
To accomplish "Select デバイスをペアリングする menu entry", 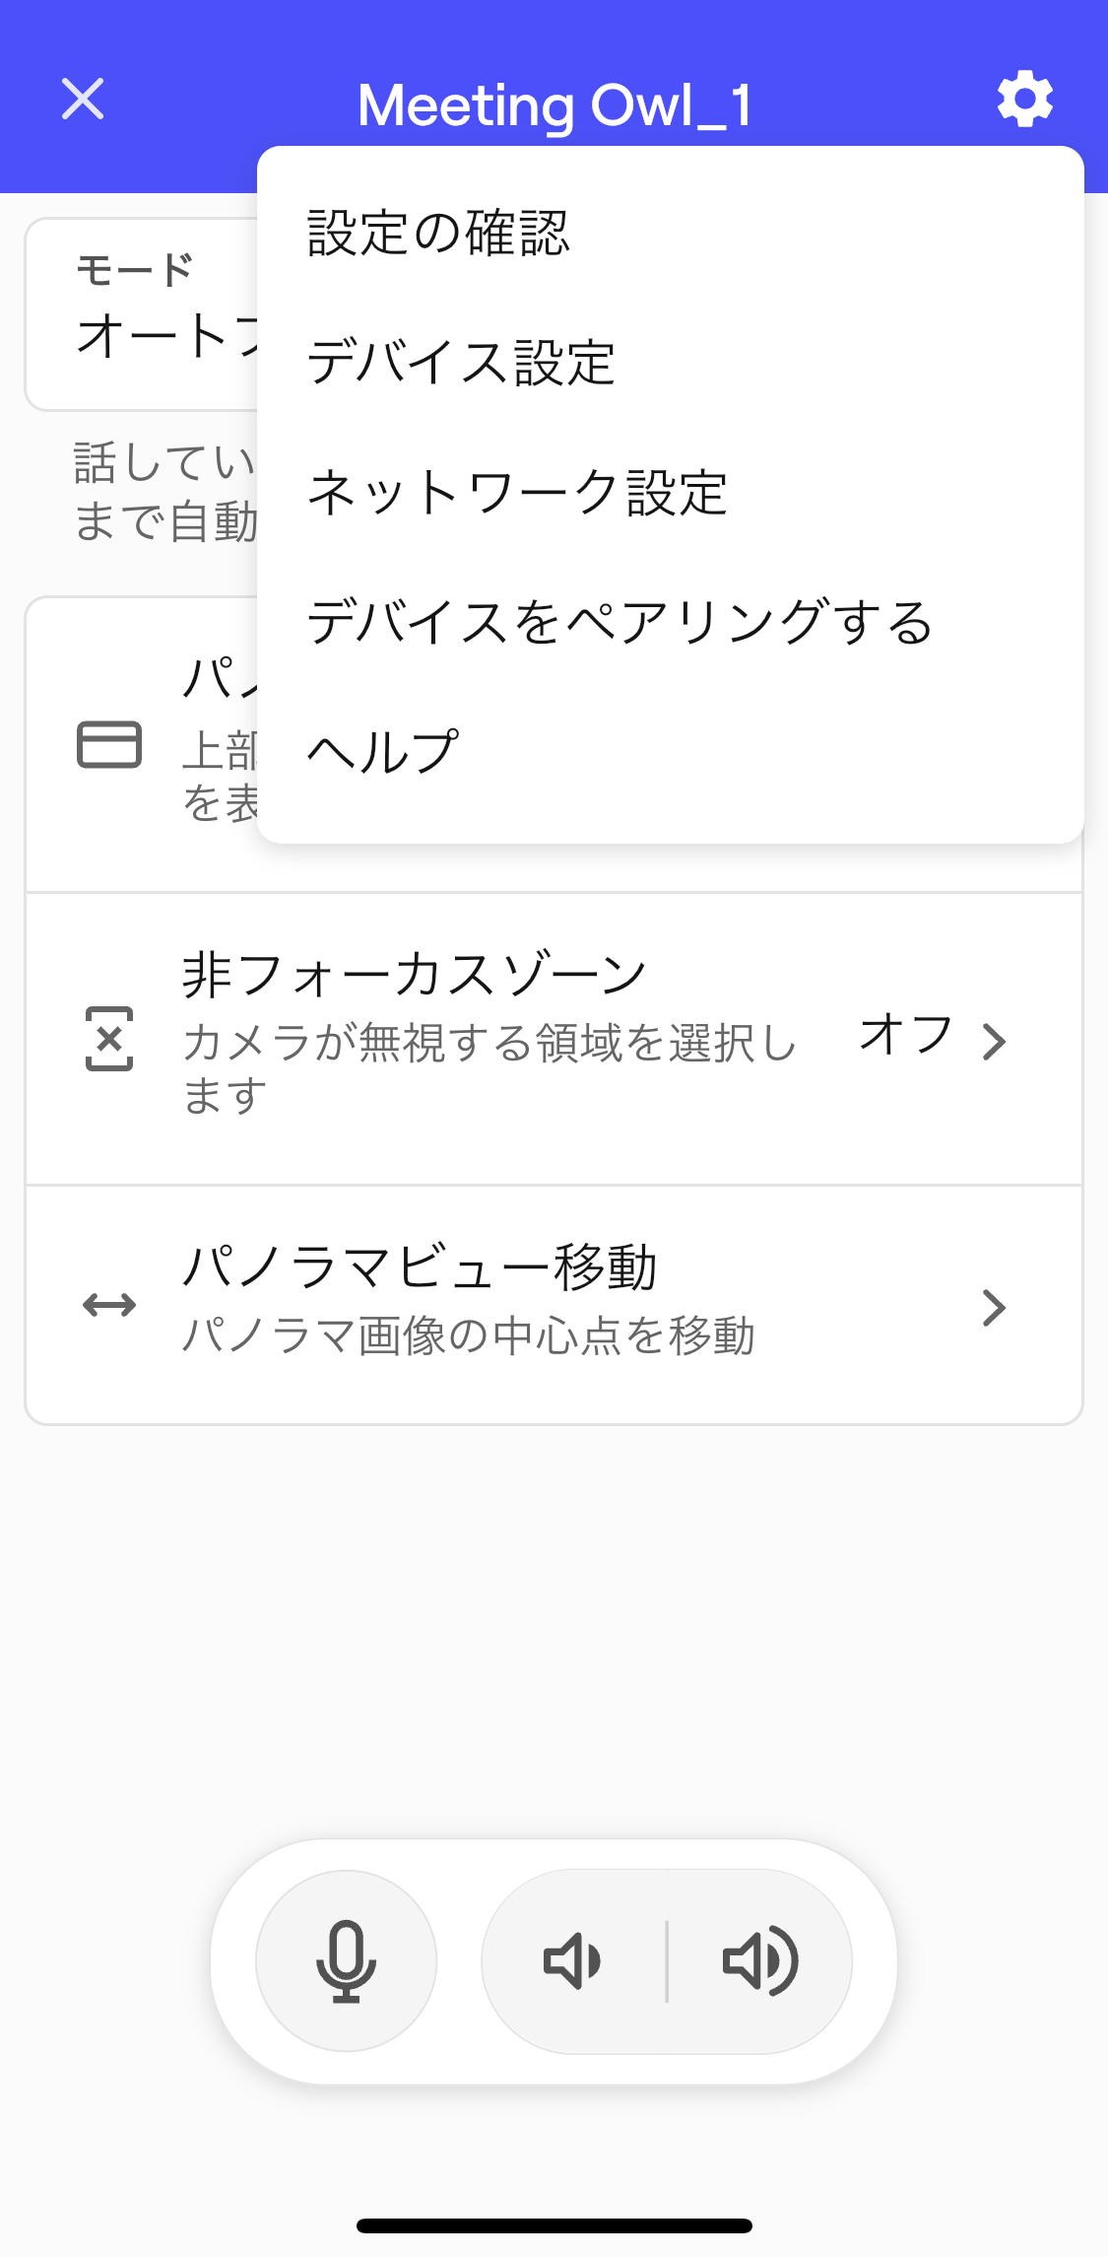I will tap(619, 622).
